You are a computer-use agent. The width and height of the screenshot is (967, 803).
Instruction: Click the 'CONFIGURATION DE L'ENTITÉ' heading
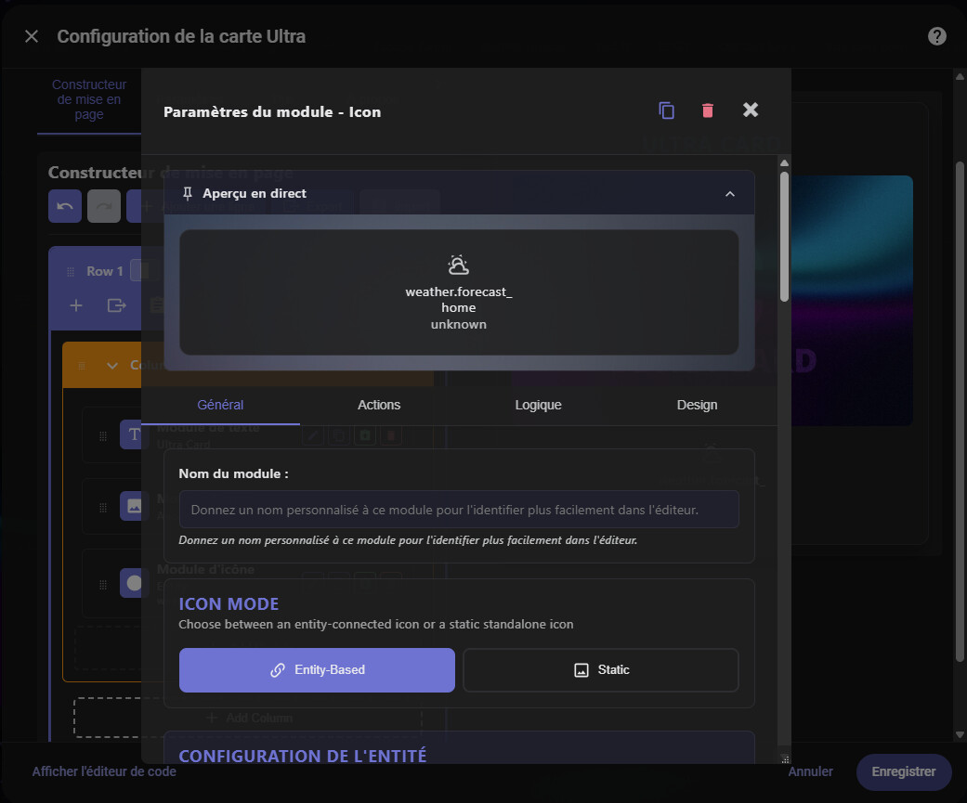pos(302,757)
